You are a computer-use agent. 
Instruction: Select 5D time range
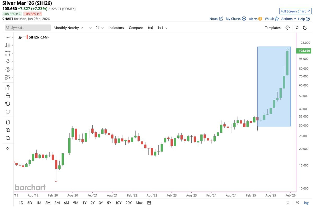pos(29,203)
